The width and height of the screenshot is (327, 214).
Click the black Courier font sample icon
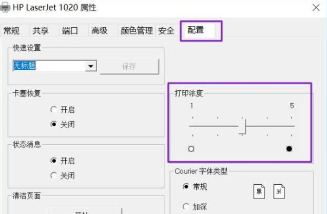point(259,191)
